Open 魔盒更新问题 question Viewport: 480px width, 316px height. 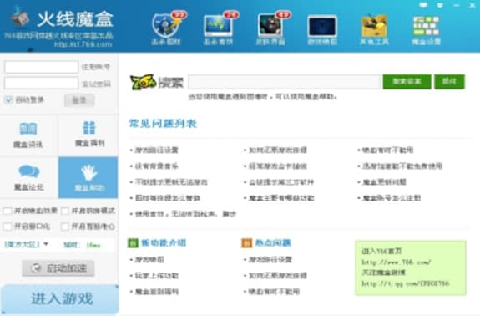384,182
